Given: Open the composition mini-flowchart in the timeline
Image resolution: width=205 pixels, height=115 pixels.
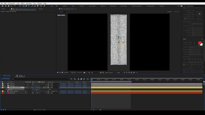Looking at the screenshot, I should click(x=71, y=79).
